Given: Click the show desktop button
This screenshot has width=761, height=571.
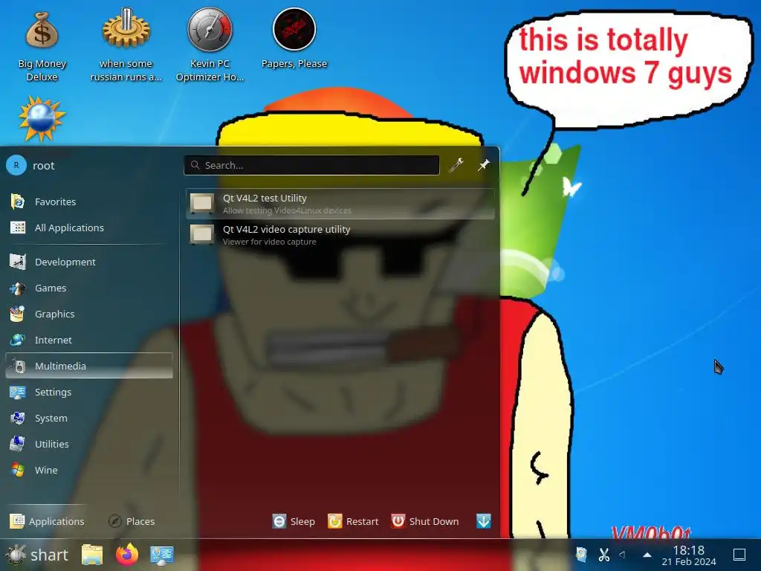Looking at the screenshot, I should click(x=739, y=555).
